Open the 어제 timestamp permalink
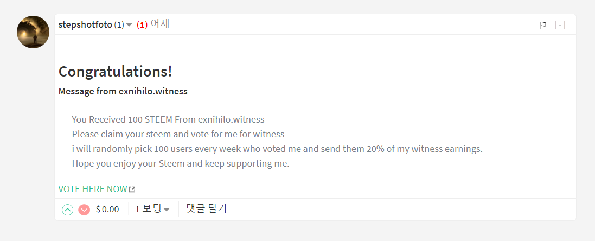 tap(160, 24)
